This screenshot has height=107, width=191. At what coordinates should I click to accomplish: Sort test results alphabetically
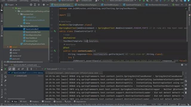pyautogui.click(x=19, y=69)
